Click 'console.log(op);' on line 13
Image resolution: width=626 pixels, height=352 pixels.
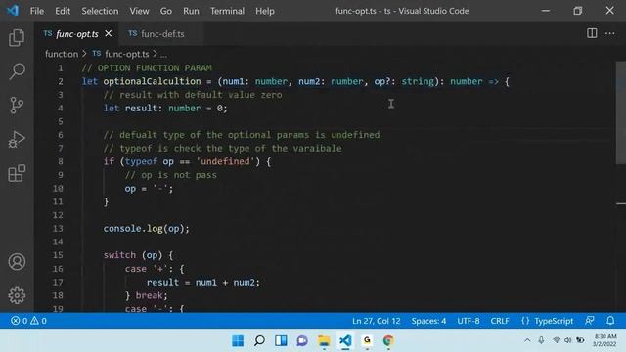click(146, 229)
